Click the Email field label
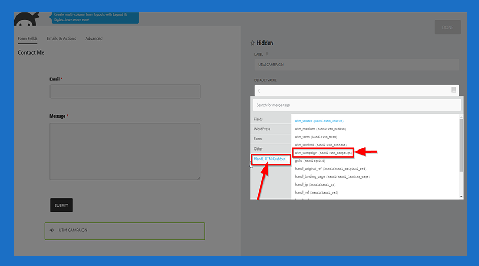 click(54, 79)
